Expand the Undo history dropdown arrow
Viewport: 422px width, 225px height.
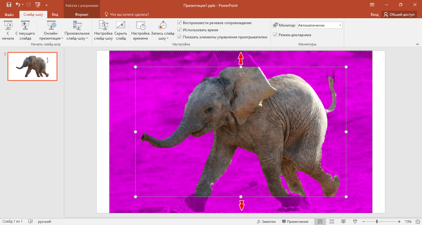tap(23, 5)
